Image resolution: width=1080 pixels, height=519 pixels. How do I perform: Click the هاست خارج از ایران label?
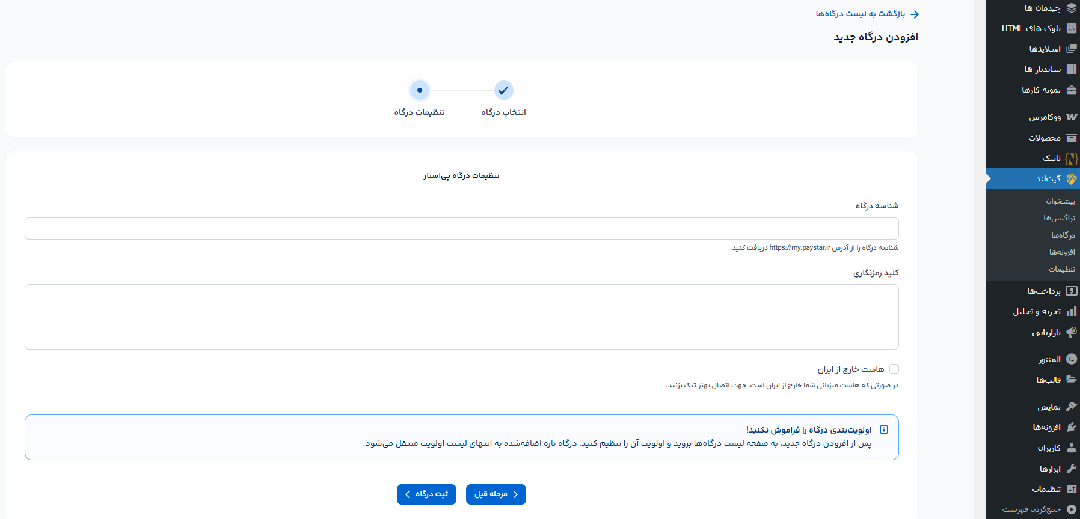pos(850,369)
